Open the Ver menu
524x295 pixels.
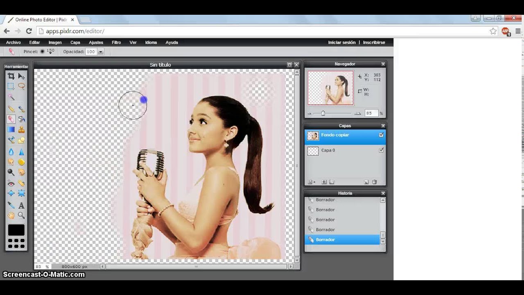pyautogui.click(x=133, y=42)
